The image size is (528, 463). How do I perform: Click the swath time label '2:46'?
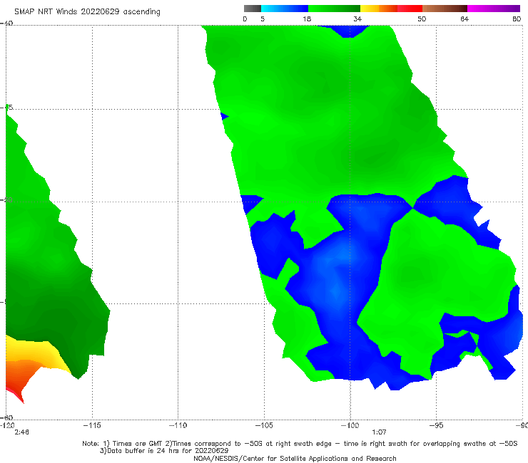(21, 432)
